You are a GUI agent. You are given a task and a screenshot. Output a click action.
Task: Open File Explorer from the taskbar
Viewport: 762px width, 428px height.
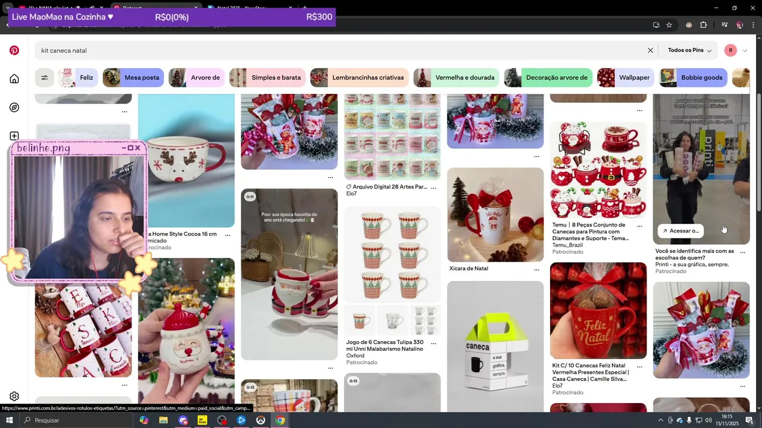click(163, 420)
